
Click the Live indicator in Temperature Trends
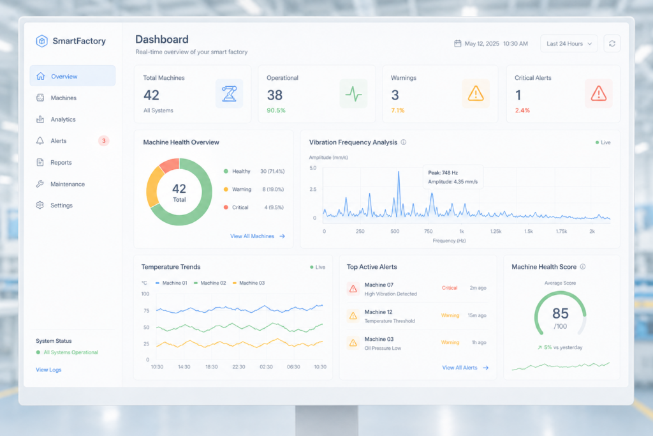[318, 267]
